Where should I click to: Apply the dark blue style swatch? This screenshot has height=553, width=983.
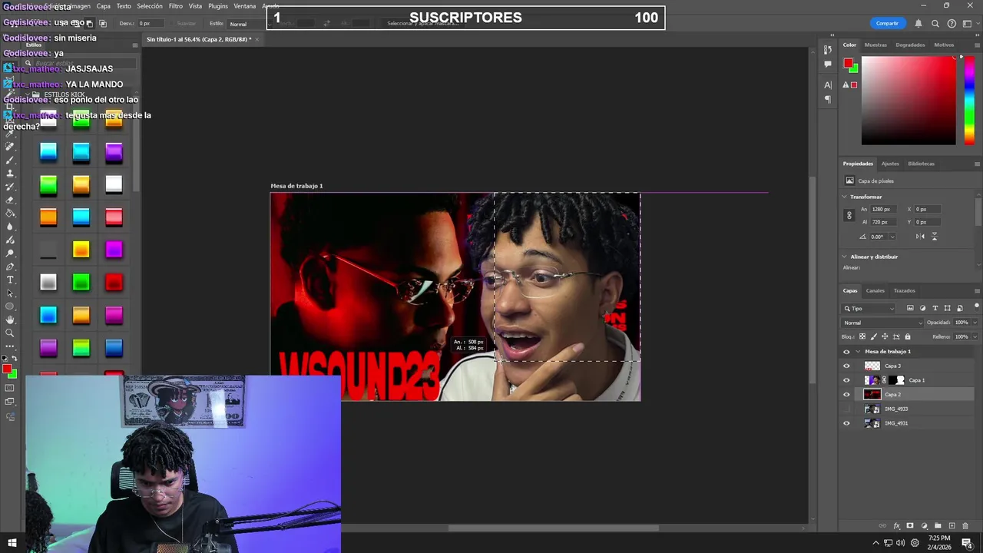(114, 348)
